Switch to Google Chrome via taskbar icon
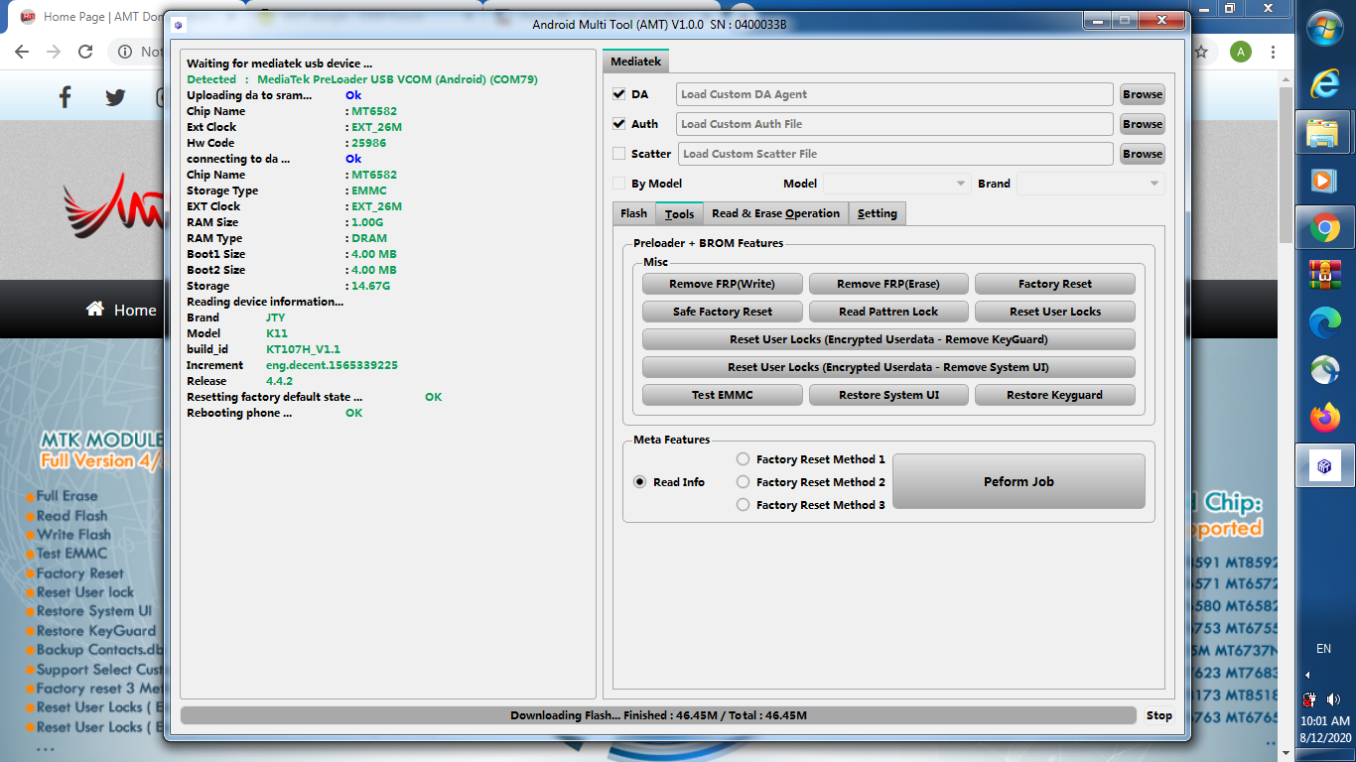The image size is (1356, 762). [1324, 229]
